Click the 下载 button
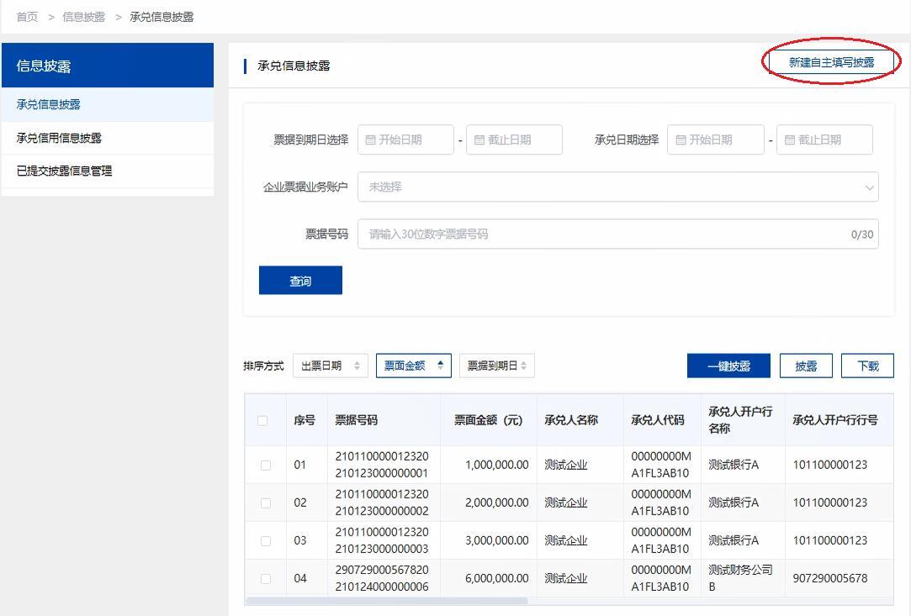The image size is (911, 616). [x=867, y=366]
